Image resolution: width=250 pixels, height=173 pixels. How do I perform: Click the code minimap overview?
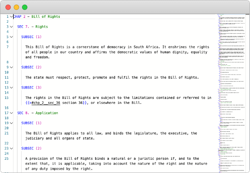coord(231,93)
